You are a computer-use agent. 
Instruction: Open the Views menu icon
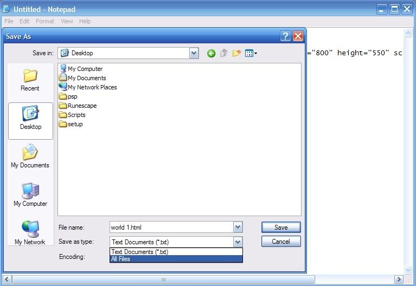(x=251, y=53)
